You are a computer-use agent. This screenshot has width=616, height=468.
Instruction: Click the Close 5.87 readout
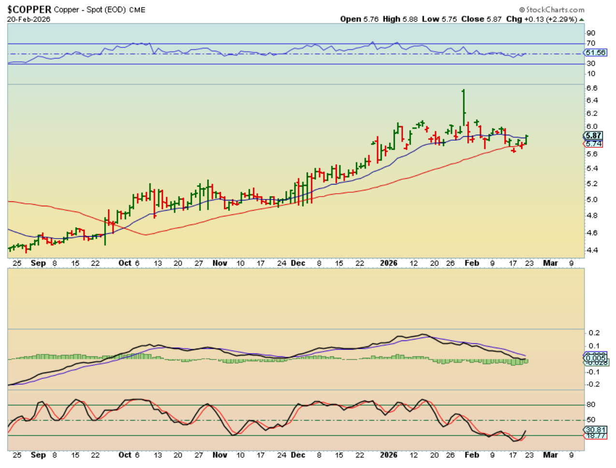[x=481, y=19]
